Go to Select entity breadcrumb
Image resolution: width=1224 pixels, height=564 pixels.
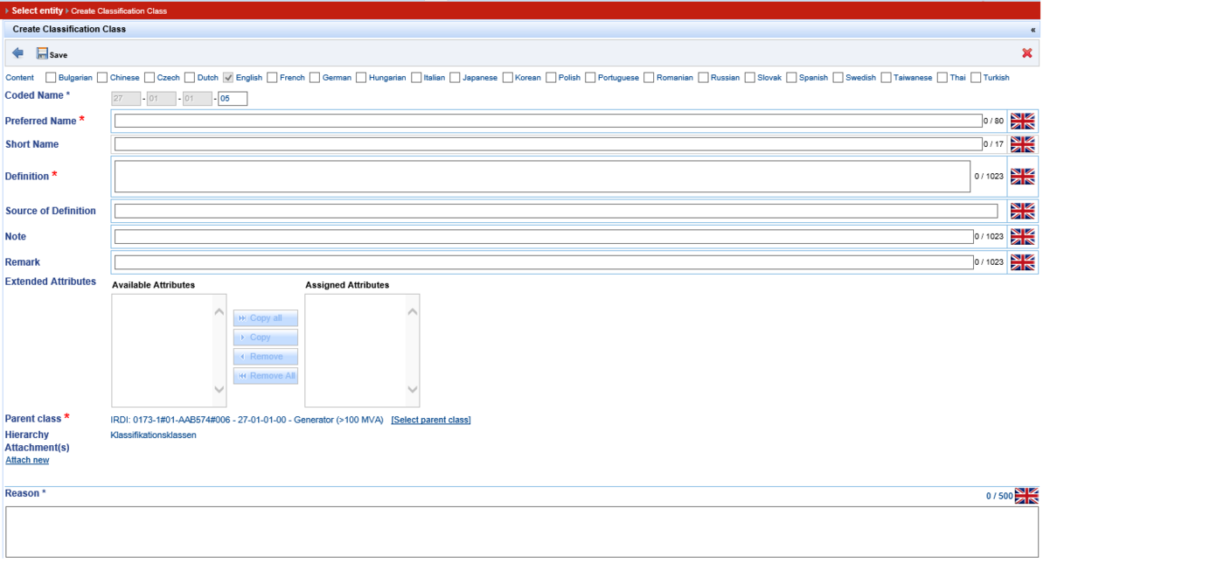click(x=37, y=10)
